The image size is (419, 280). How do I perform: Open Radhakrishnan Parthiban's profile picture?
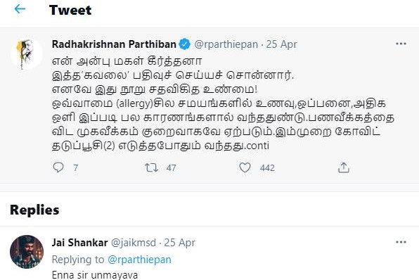pos(27,54)
